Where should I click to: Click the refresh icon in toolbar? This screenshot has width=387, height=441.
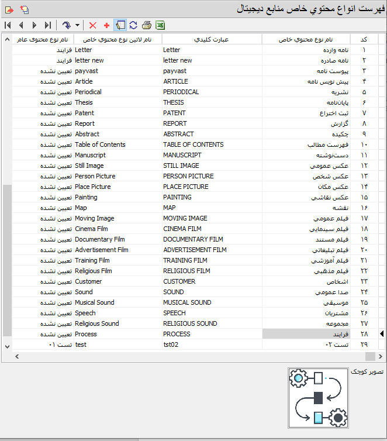[x=133, y=25]
